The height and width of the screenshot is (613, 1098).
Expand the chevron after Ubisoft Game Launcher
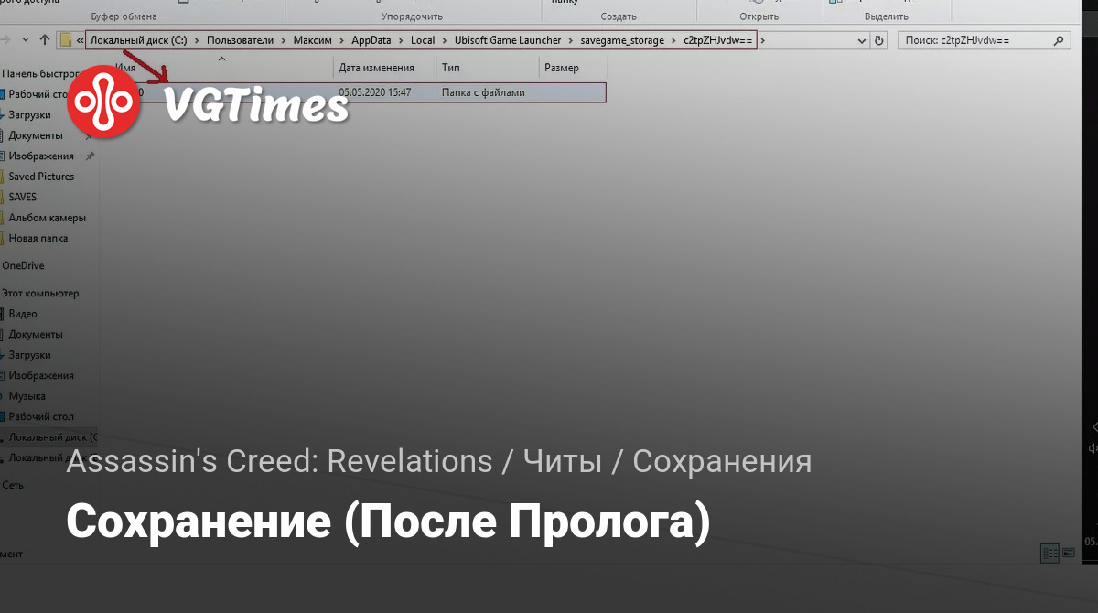click(x=571, y=40)
